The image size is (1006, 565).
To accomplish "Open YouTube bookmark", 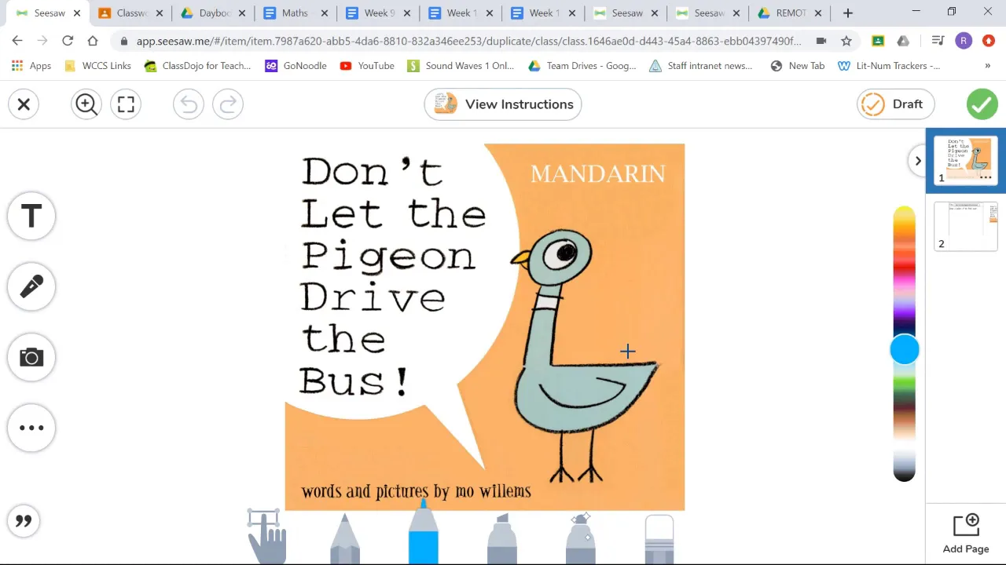I will click(x=367, y=66).
